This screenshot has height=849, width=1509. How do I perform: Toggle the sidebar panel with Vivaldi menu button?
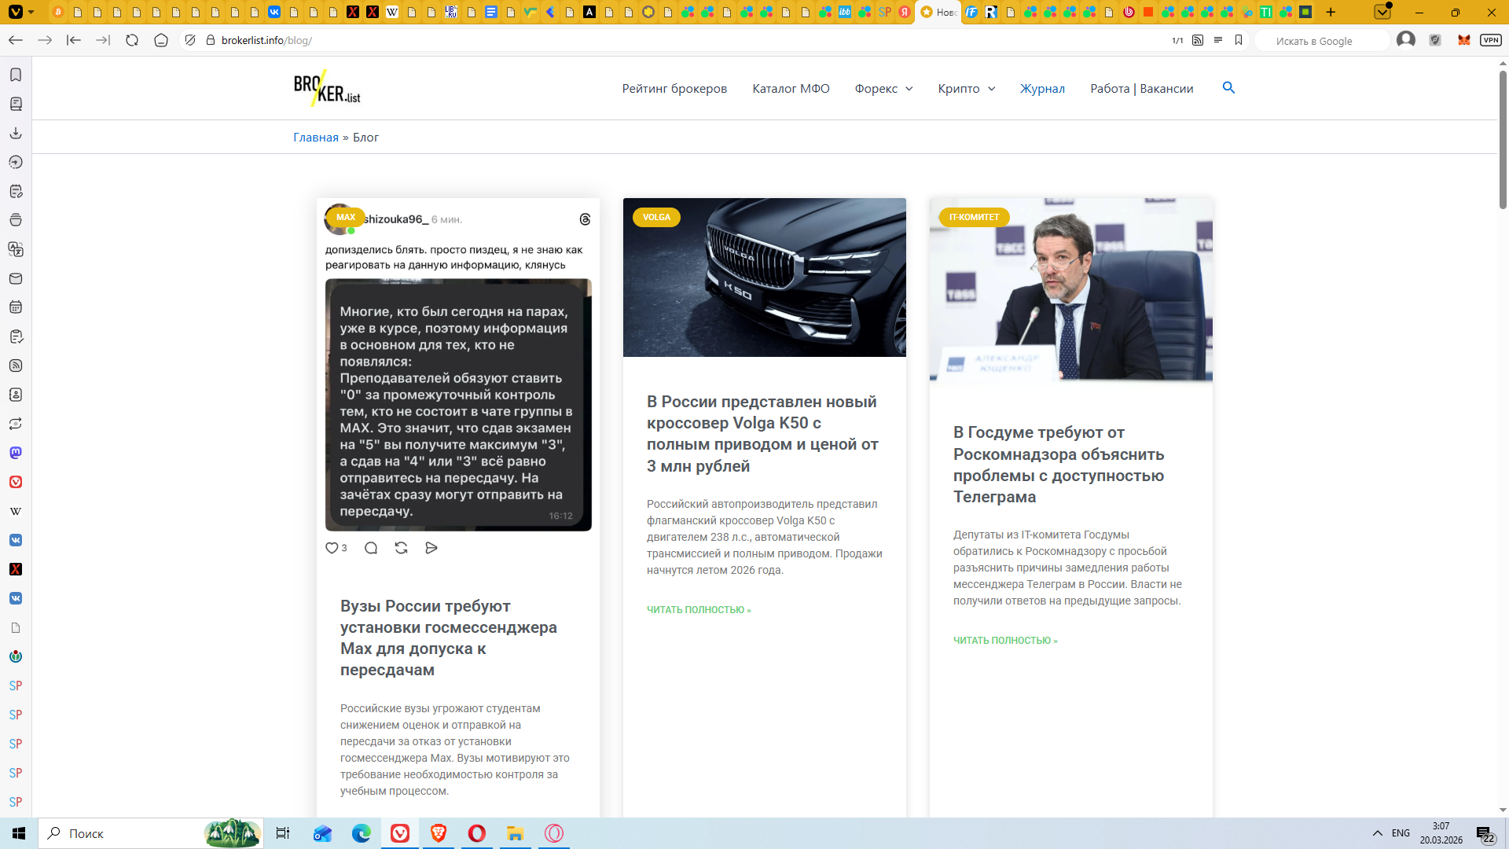(16, 12)
